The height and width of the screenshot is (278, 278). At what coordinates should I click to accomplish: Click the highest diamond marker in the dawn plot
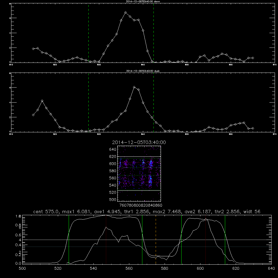coord(126,13)
